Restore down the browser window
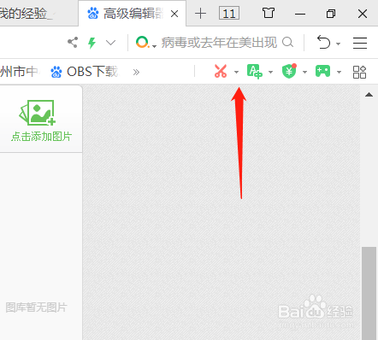 point(331,14)
